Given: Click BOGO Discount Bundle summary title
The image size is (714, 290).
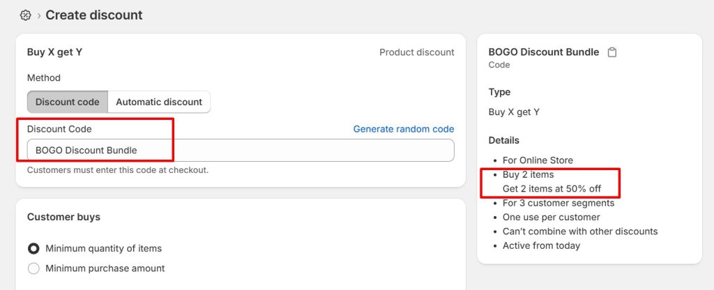Looking at the screenshot, I should pos(543,52).
